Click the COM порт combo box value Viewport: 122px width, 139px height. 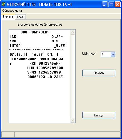pos(106,54)
